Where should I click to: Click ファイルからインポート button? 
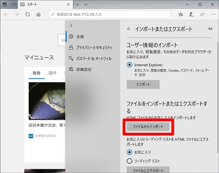(x=148, y=127)
